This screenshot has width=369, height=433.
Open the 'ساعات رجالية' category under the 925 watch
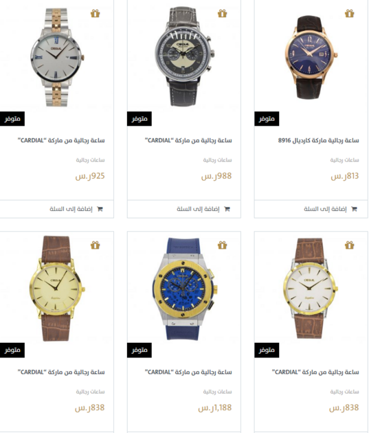(90, 160)
